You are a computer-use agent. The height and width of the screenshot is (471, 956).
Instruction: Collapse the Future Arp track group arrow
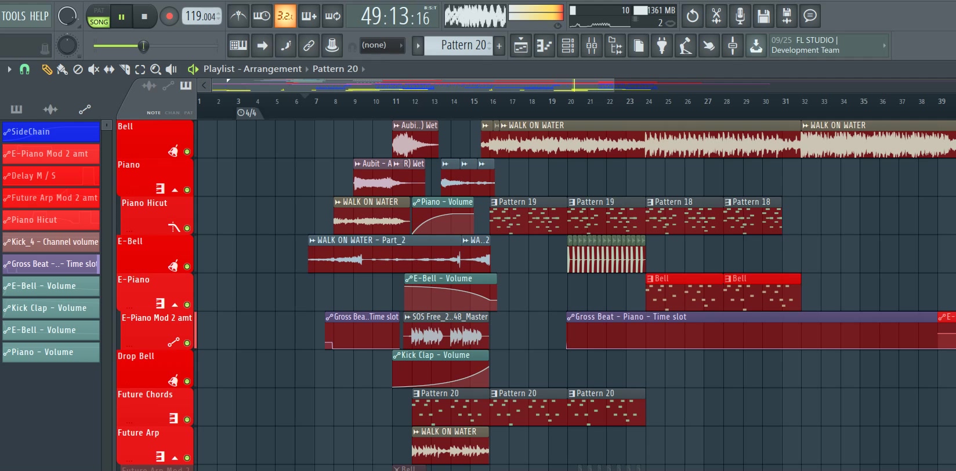(175, 458)
